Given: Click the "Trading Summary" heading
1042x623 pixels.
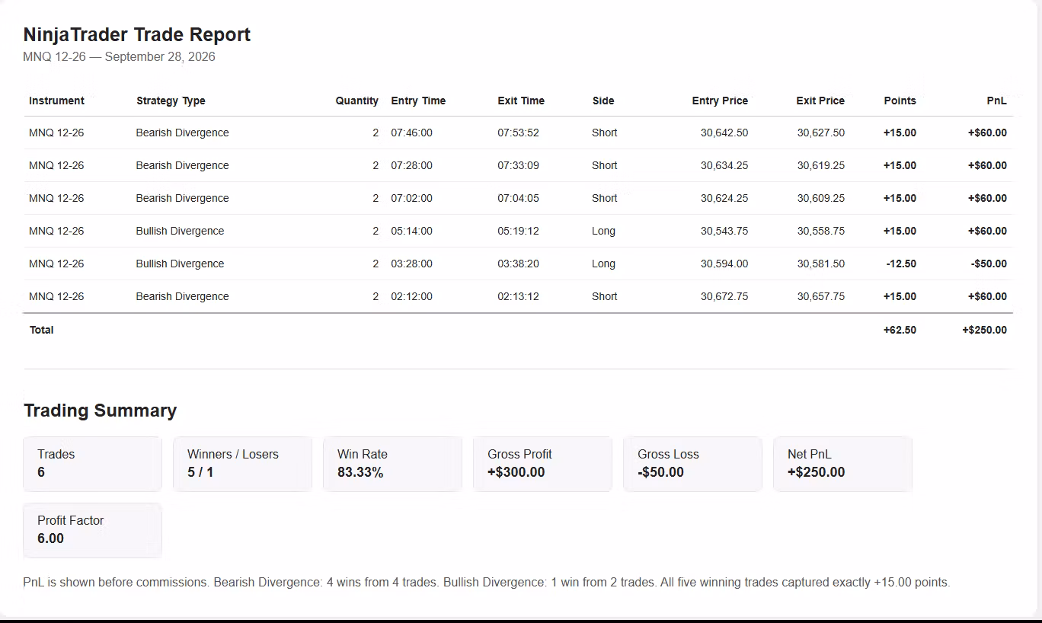Looking at the screenshot, I should tap(100, 411).
